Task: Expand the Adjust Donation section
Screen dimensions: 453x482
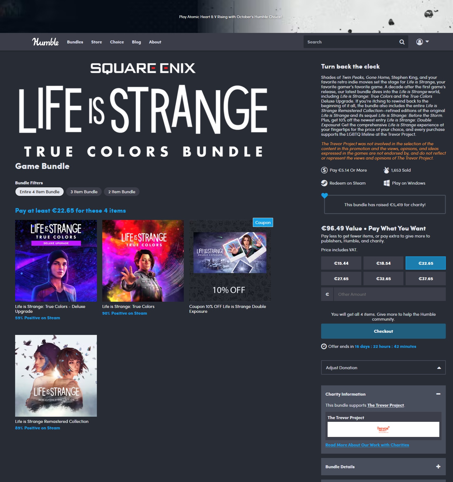Action: pos(383,368)
